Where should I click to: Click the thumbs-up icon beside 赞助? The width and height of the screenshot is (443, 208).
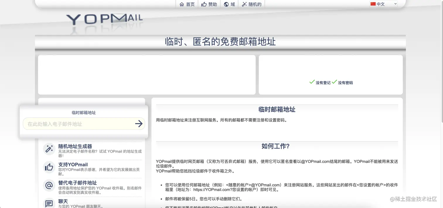(x=204, y=4)
